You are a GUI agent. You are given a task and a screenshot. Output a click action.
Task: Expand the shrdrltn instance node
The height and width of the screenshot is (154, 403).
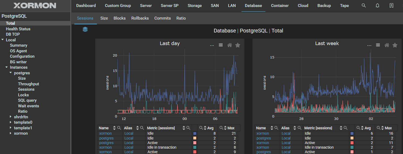(x=11, y=117)
